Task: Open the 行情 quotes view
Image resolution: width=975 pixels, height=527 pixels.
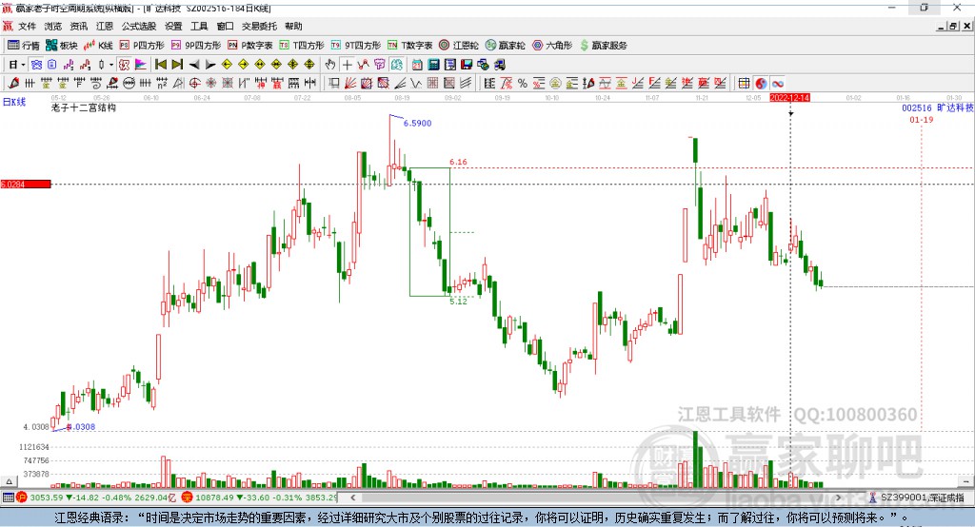Action: [23, 46]
